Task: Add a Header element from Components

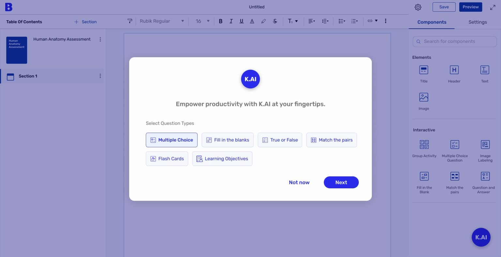Action: point(454,72)
